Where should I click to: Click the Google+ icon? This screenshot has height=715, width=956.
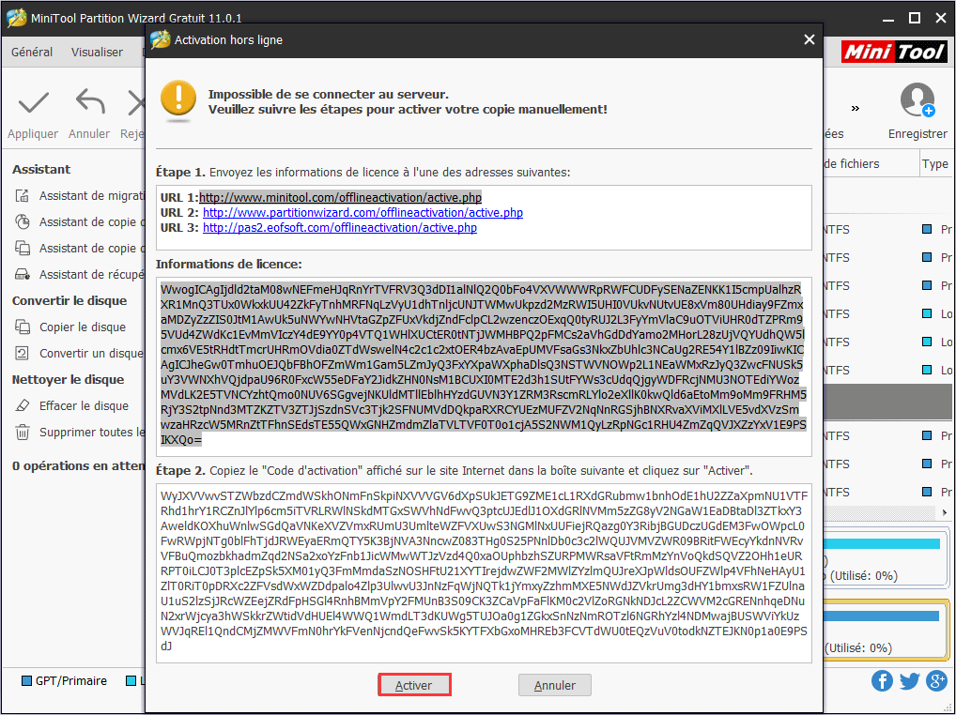tap(936, 680)
